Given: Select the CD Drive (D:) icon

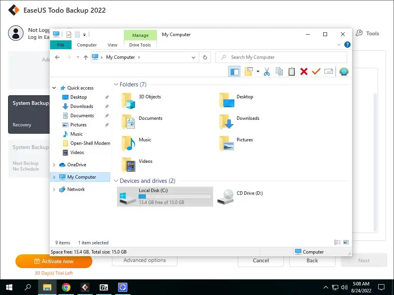Looking at the screenshot, I should 225,197.
